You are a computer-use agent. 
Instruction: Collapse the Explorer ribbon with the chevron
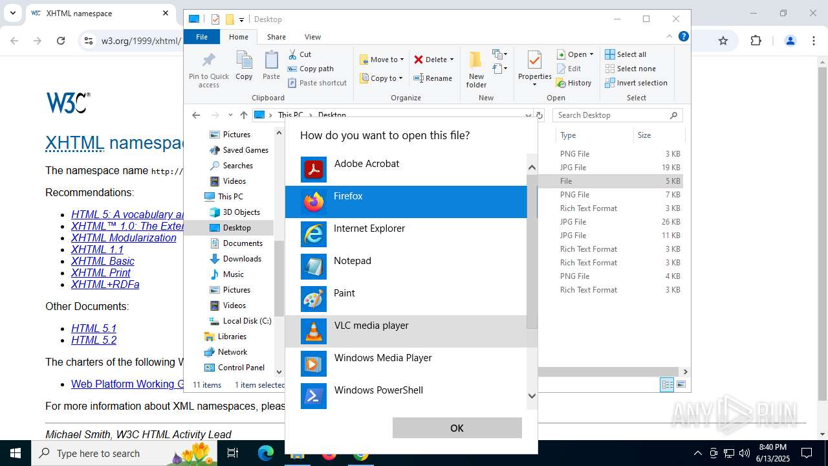coord(670,36)
